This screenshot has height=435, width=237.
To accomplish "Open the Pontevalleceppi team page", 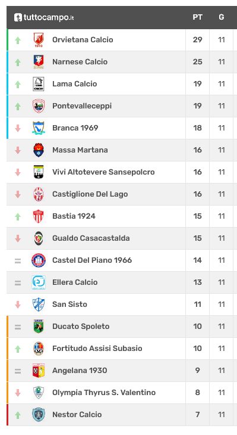I will coord(82,106).
